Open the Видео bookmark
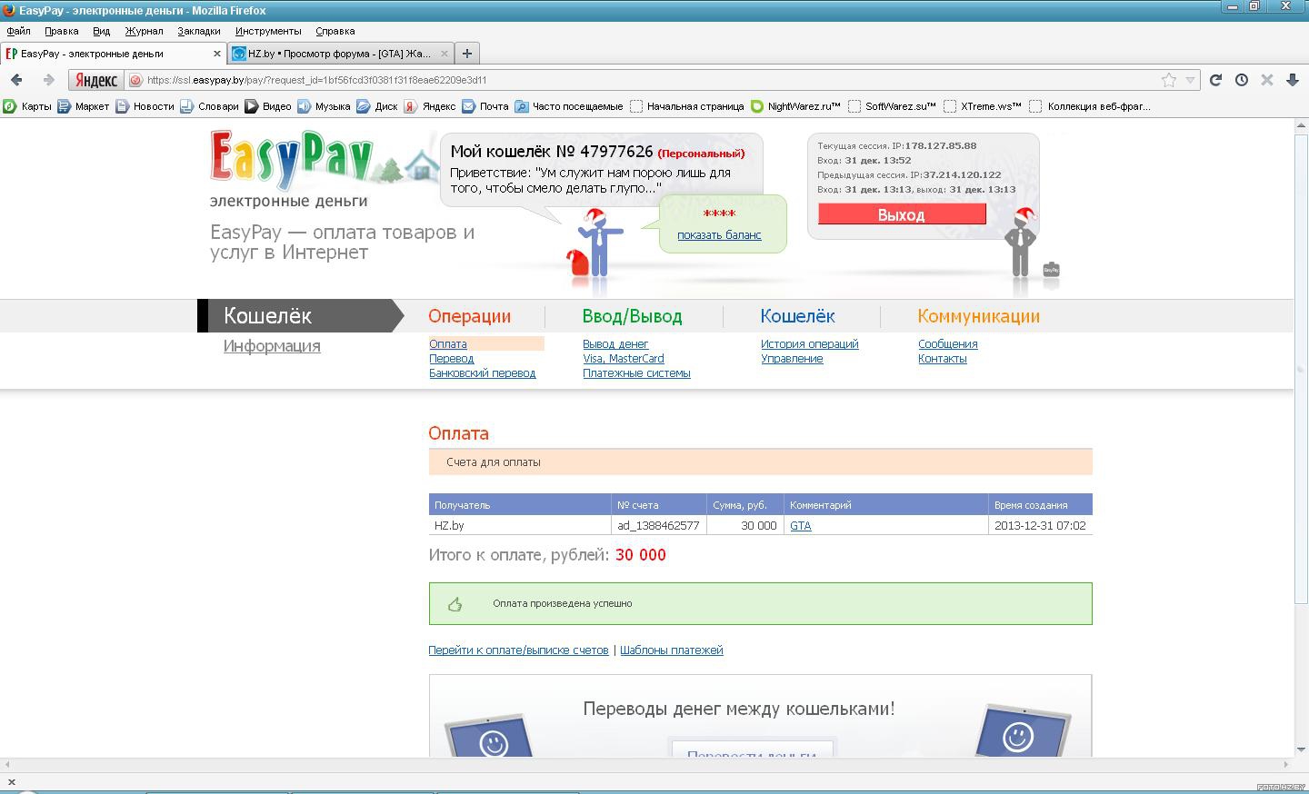Viewport: 1309px width, 794px height. pos(268,106)
